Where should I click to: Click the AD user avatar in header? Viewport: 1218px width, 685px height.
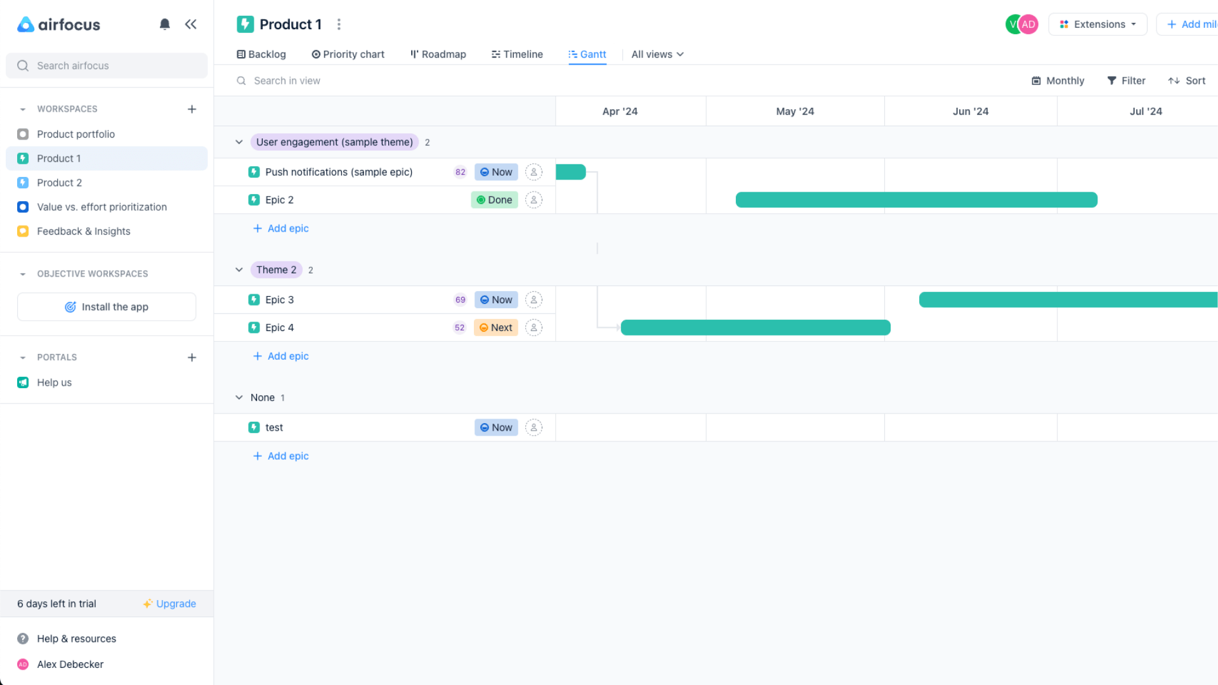click(1028, 24)
